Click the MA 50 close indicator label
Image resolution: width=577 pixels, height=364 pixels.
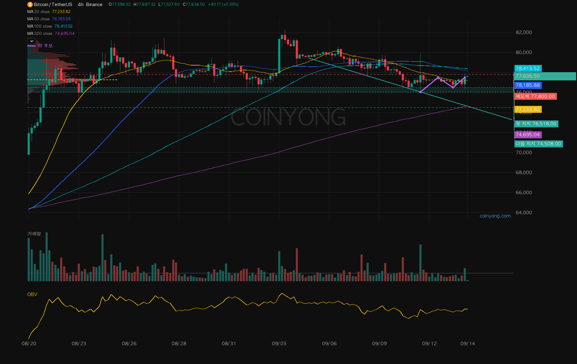pos(38,19)
